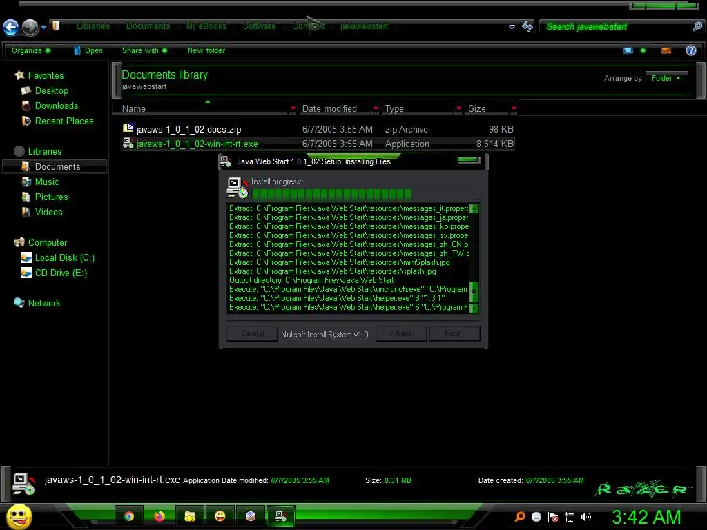This screenshot has width=707, height=530.
Task: Open the view options dropdown arrow
Action: click(643, 50)
